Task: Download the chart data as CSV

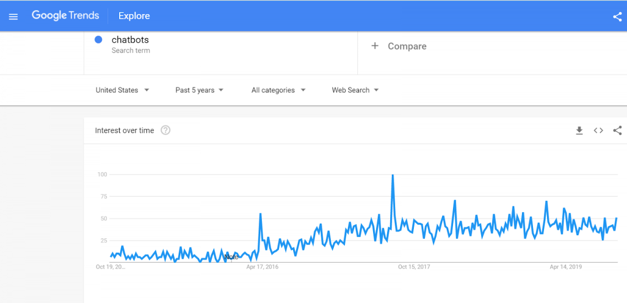Action: point(579,130)
